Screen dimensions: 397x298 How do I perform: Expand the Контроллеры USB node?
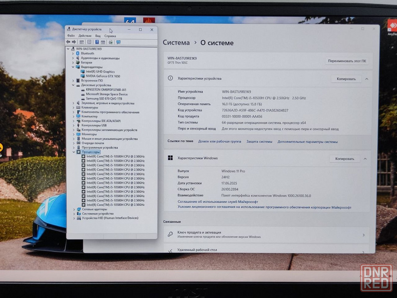click(73, 125)
